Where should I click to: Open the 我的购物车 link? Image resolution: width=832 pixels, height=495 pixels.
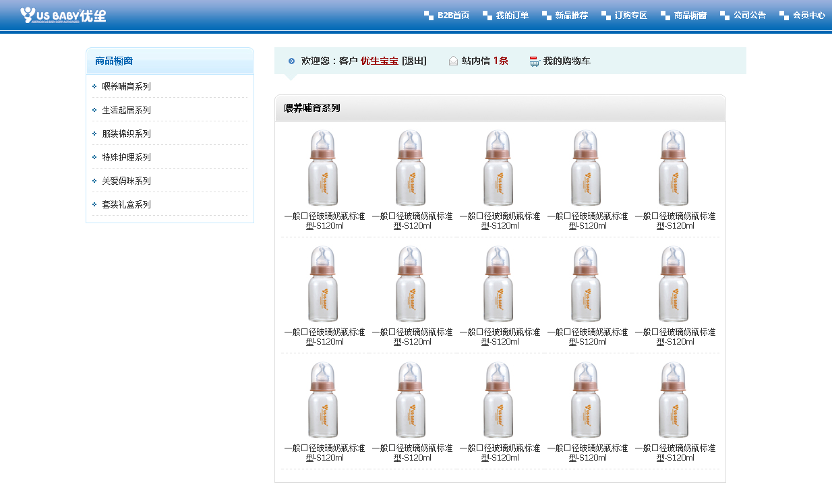tap(566, 61)
